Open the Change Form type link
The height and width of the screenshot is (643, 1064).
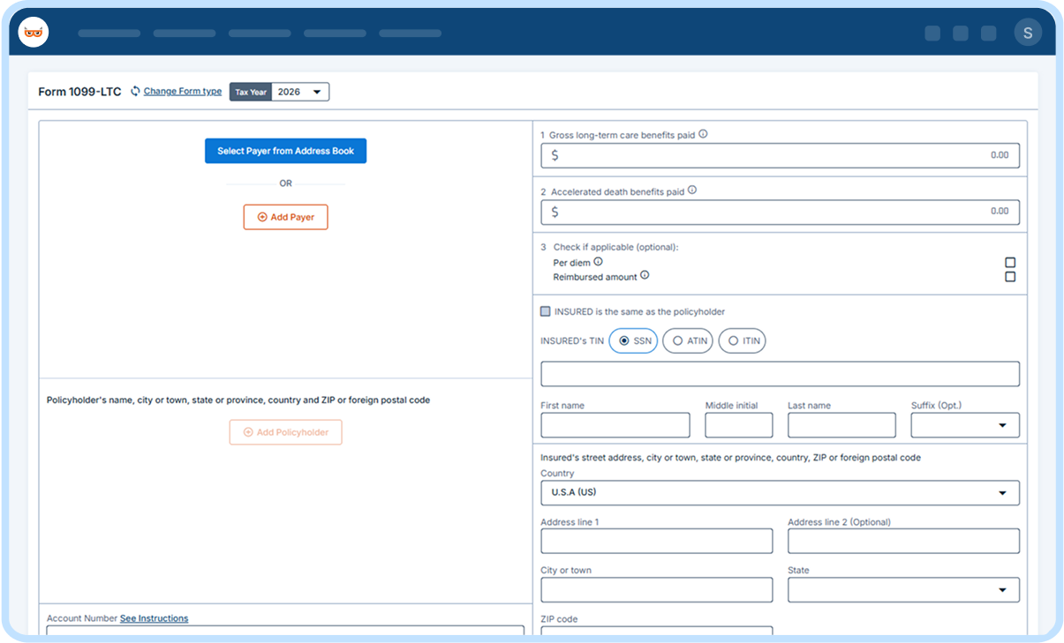[x=183, y=92]
